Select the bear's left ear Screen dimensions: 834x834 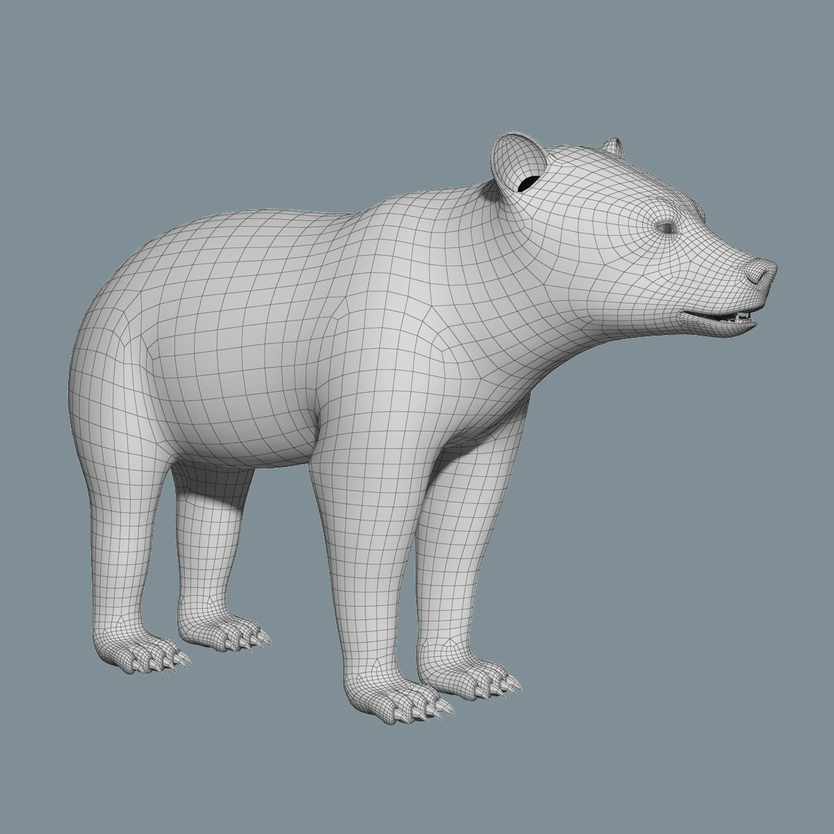pos(518,160)
